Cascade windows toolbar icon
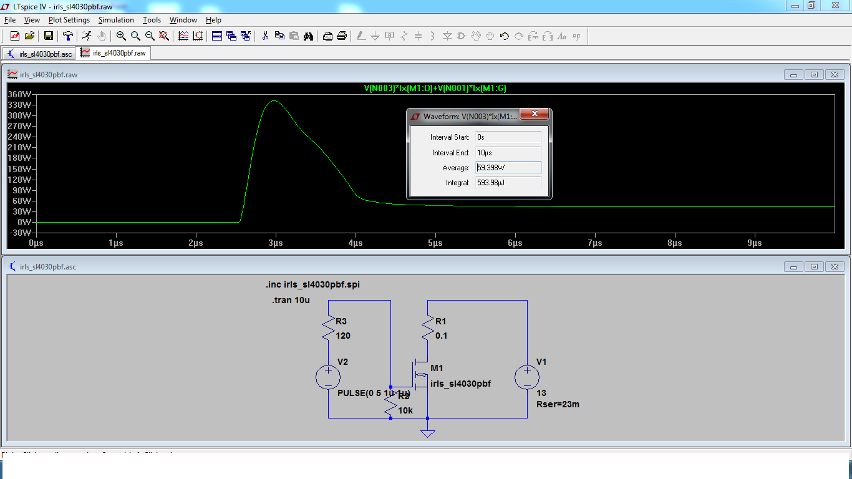The width and height of the screenshot is (852, 479). pos(231,36)
